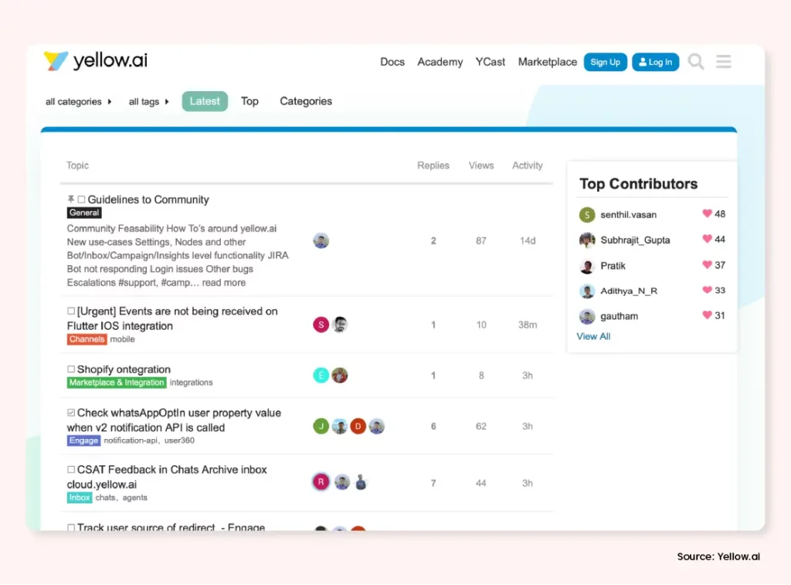The height and width of the screenshot is (585, 791).
Task: Click gautham's avatar
Action: [587, 317]
